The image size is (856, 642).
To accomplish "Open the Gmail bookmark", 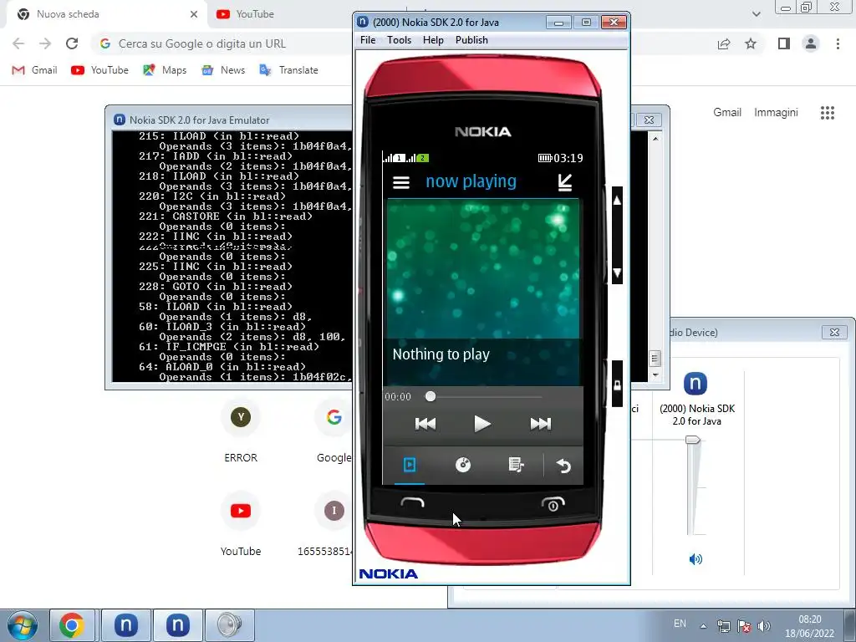I will (34, 70).
